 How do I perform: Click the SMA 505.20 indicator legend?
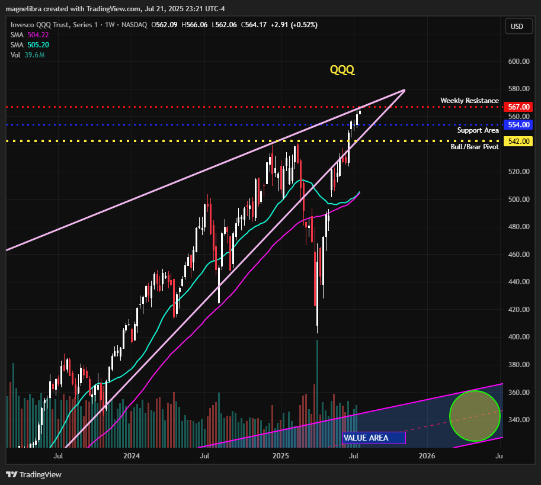click(x=30, y=45)
